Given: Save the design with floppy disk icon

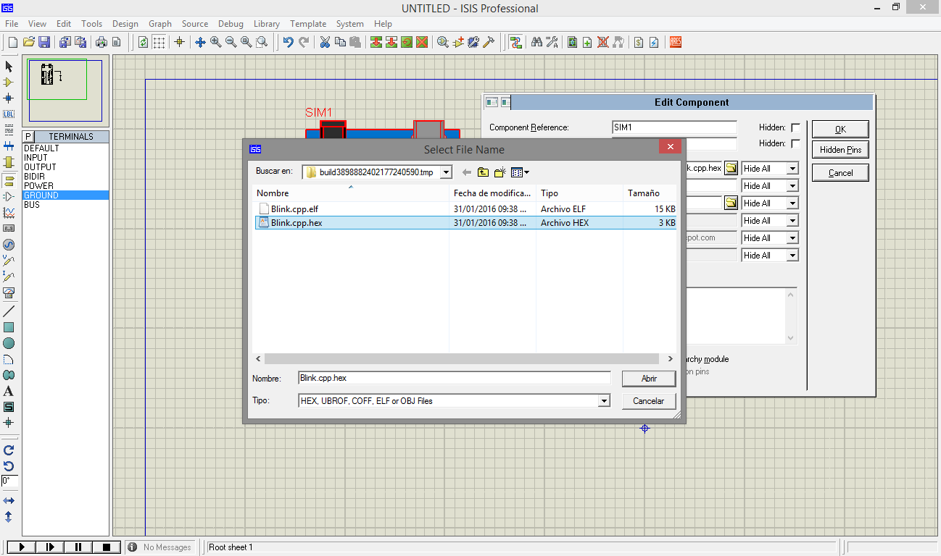Looking at the screenshot, I should click(x=44, y=42).
